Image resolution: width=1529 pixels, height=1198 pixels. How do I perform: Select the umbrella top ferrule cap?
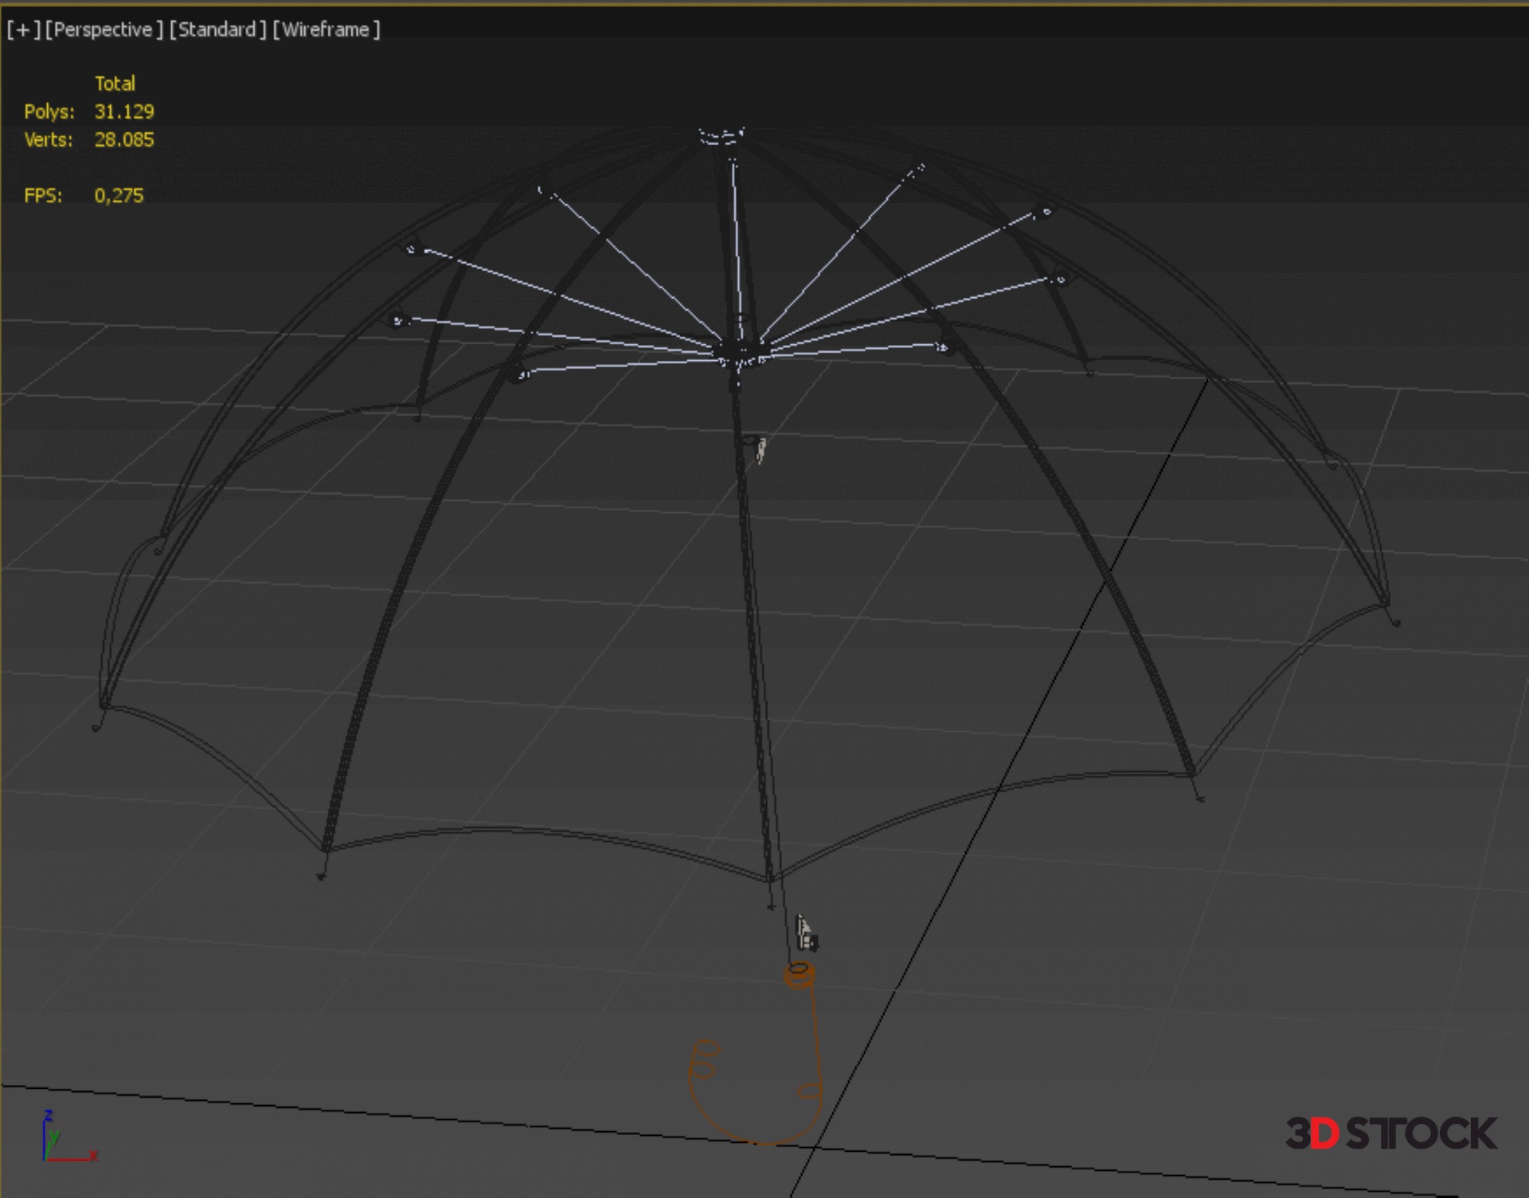(721, 135)
